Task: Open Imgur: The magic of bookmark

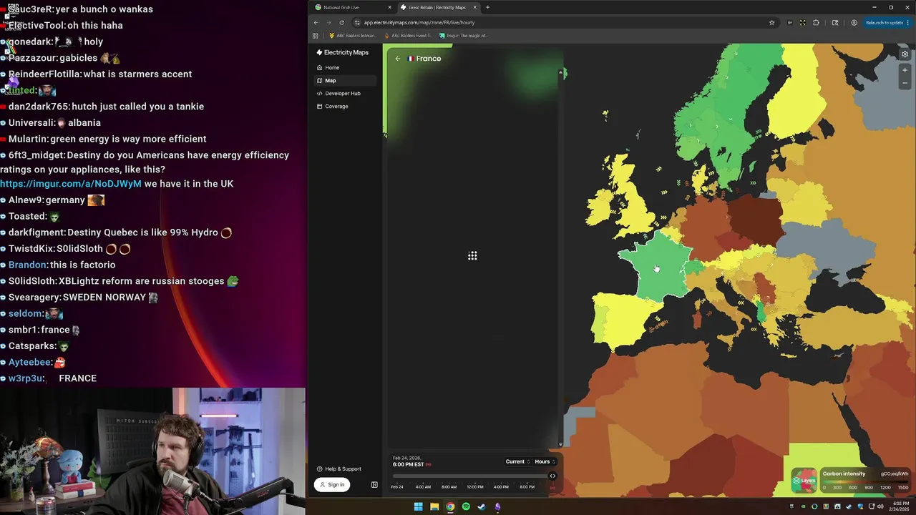Action: pos(464,35)
